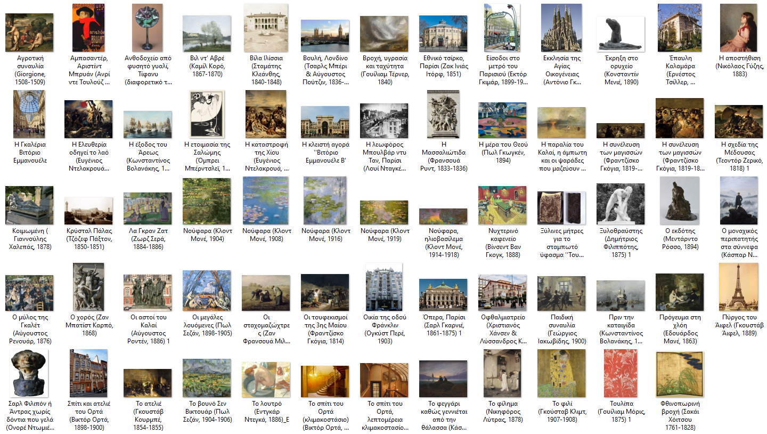This screenshot has height=434, width=767.
Task: Select the 'Το φιλί' Klimt thumbnail
Action: click(x=562, y=373)
